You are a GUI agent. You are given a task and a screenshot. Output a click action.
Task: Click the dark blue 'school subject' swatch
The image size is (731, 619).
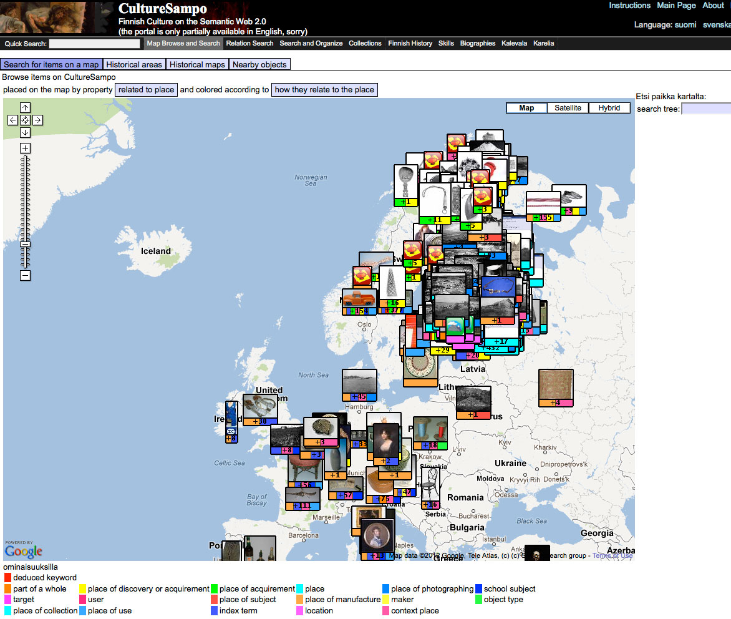coord(479,588)
